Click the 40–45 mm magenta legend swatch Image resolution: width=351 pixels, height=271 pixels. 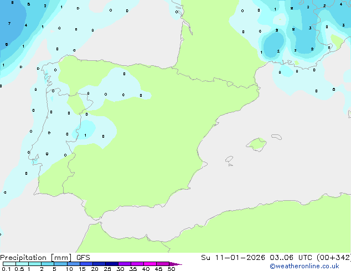tap(150, 264)
